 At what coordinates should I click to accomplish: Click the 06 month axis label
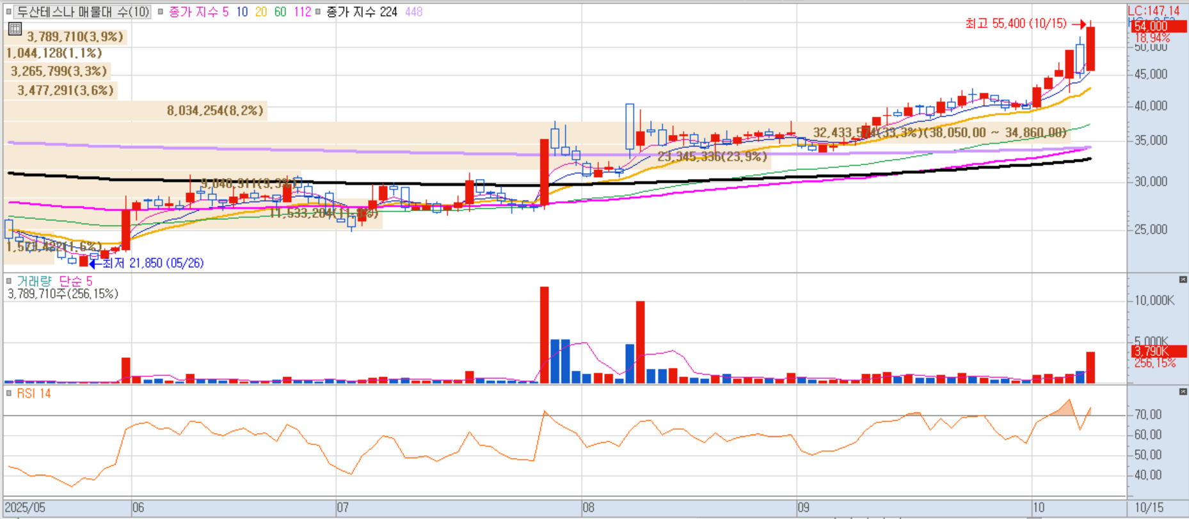(x=138, y=507)
